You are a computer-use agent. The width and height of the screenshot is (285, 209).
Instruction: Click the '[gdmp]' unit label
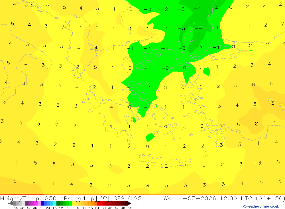coord(87,198)
